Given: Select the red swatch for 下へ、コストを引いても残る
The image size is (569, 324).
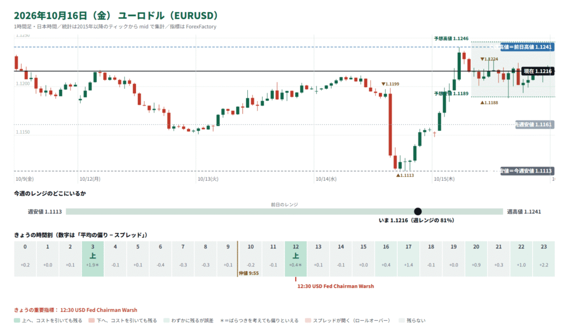Looking at the screenshot, I should pyautogui.click(x=92, y=320).
